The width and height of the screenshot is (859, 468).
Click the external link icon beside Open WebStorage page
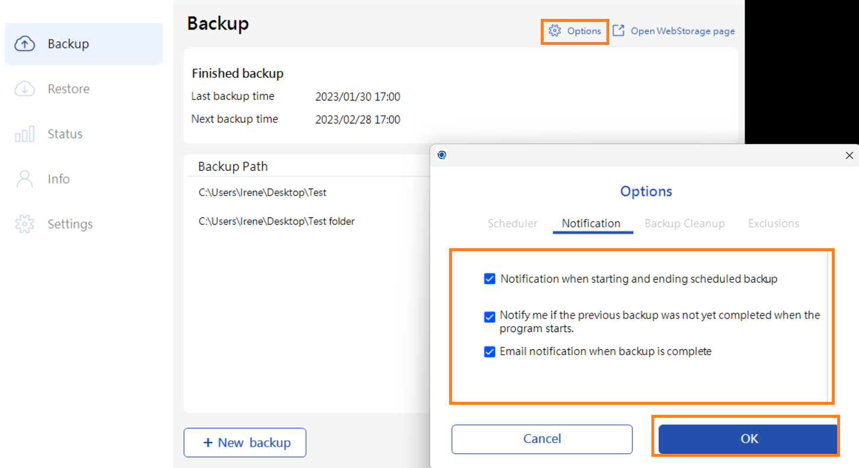618,31
